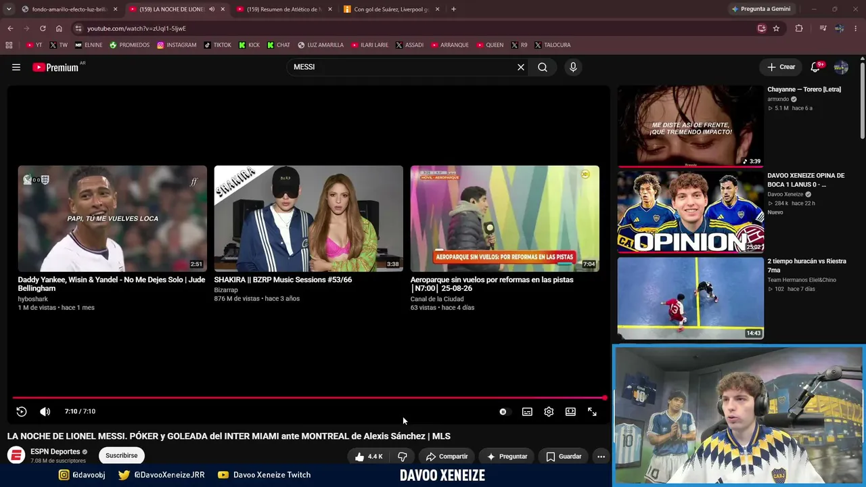Viewport: 866px width, 487px height.
Task: Open Chrome profile avatar in toolbar
Action: tap(840, 28)
